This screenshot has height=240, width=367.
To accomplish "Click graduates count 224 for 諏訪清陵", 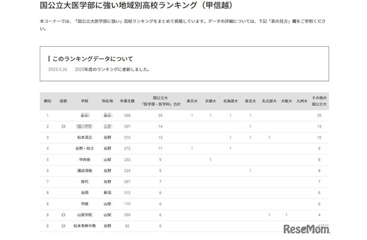I will coord(128,170).
